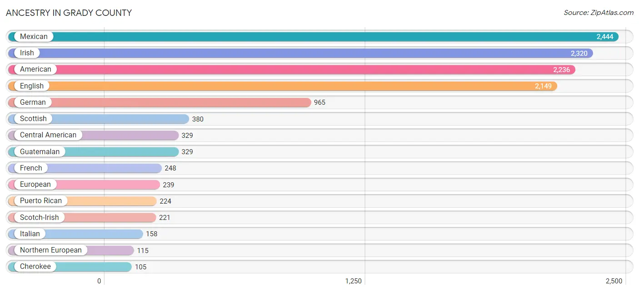639x292 pixels.
Task: Click the 115 value beside Northern European bar
Action: (143, 251)
